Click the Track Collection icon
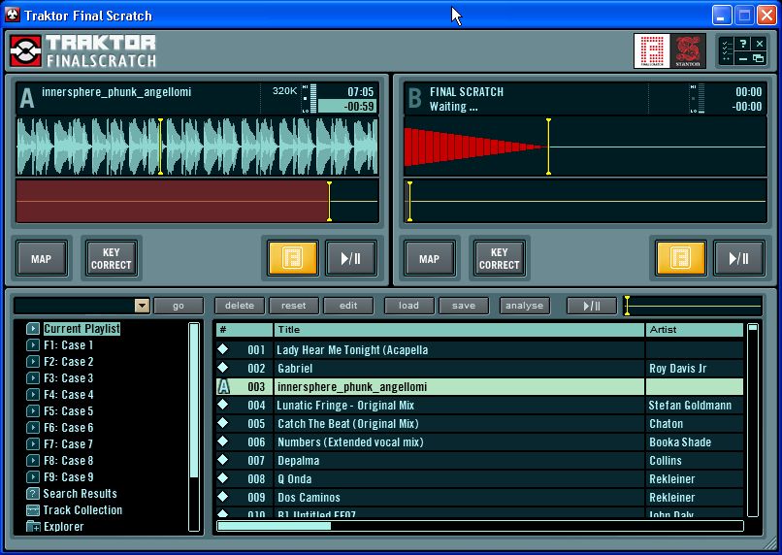 click(x=33, y=509)
